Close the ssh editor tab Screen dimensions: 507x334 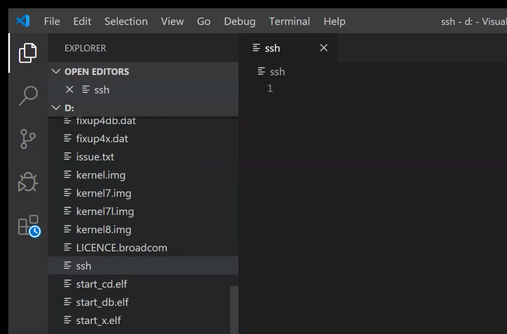324,48
